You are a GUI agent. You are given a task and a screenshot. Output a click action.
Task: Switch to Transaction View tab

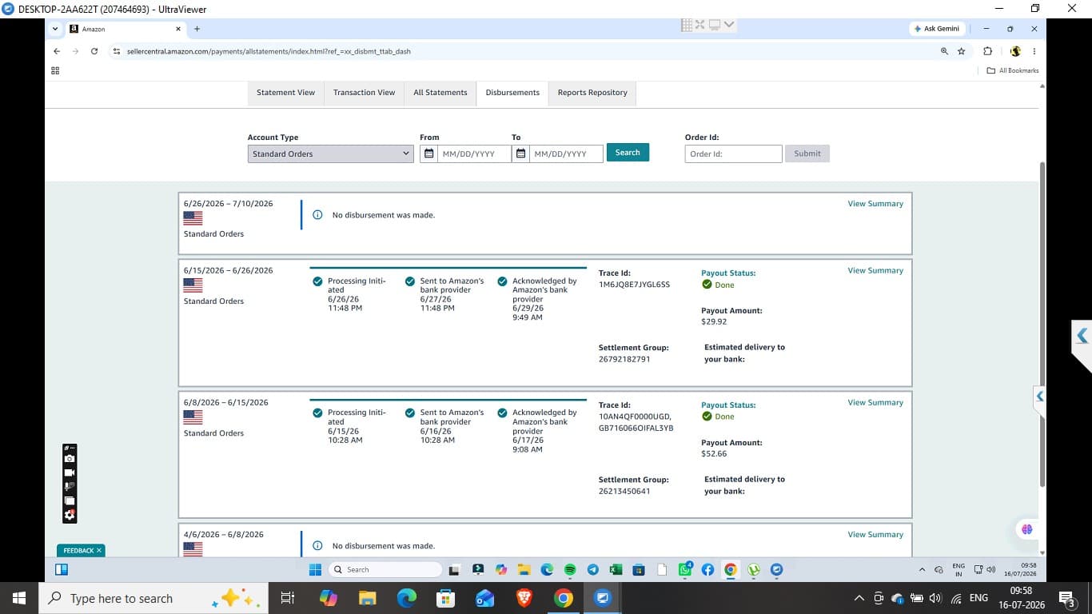click(x=364, y=93)
